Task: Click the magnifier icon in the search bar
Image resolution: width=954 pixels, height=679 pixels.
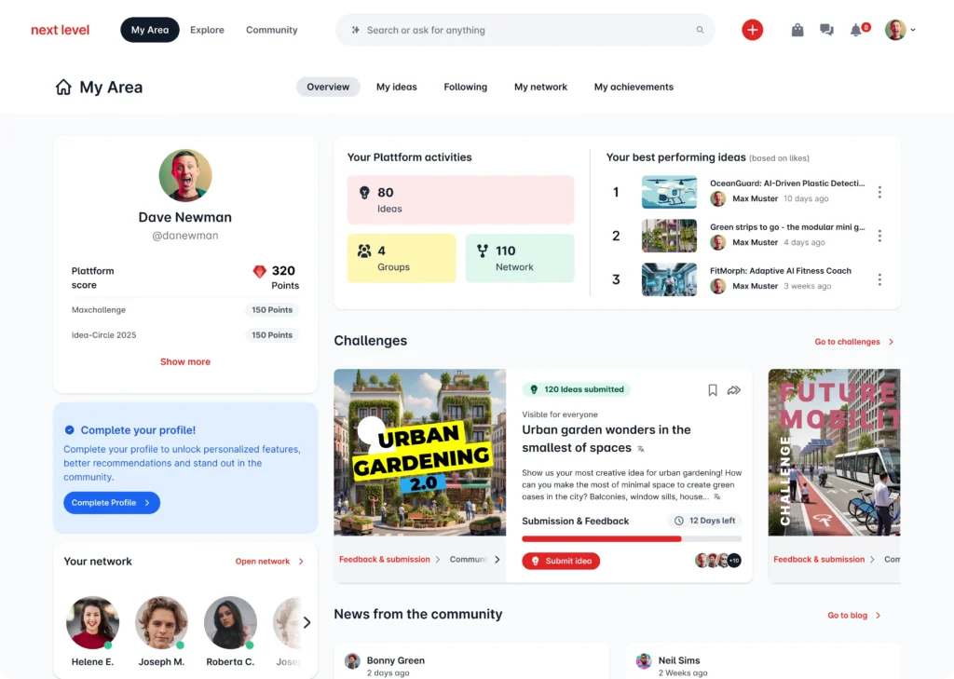Action: click(700, 29)
